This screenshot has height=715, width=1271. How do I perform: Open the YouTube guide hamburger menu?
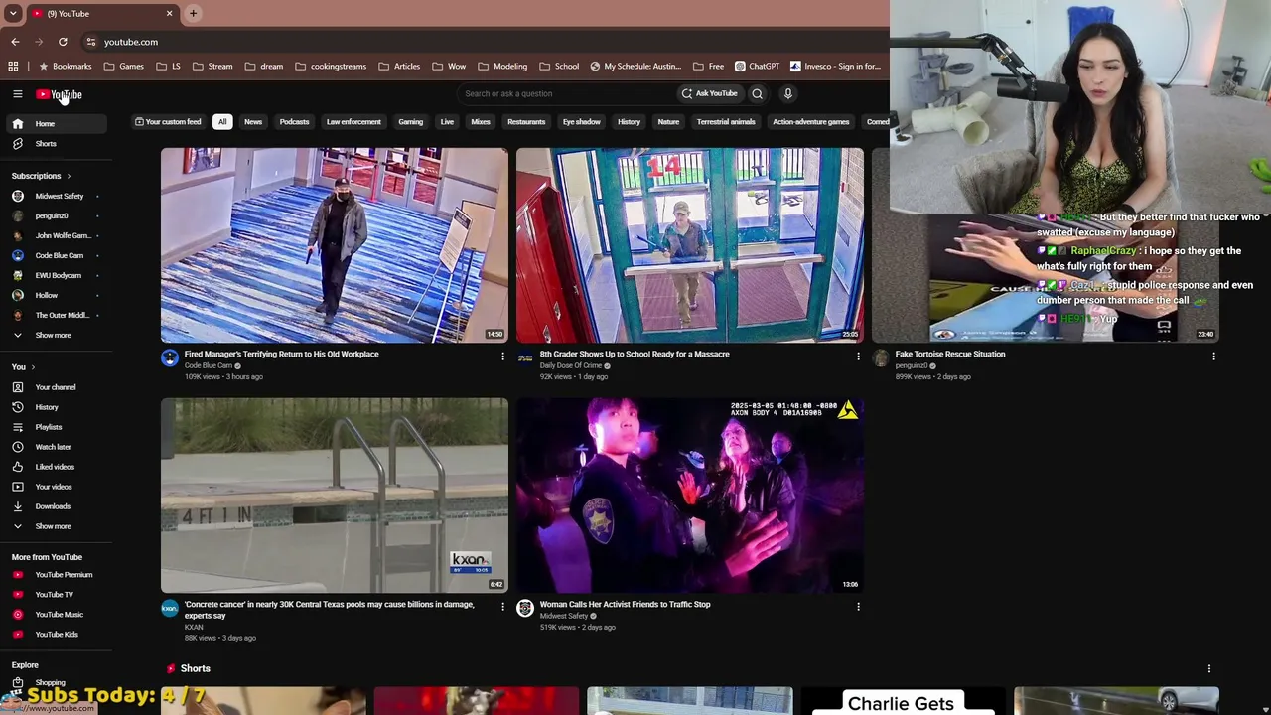[x=17, y=94]
